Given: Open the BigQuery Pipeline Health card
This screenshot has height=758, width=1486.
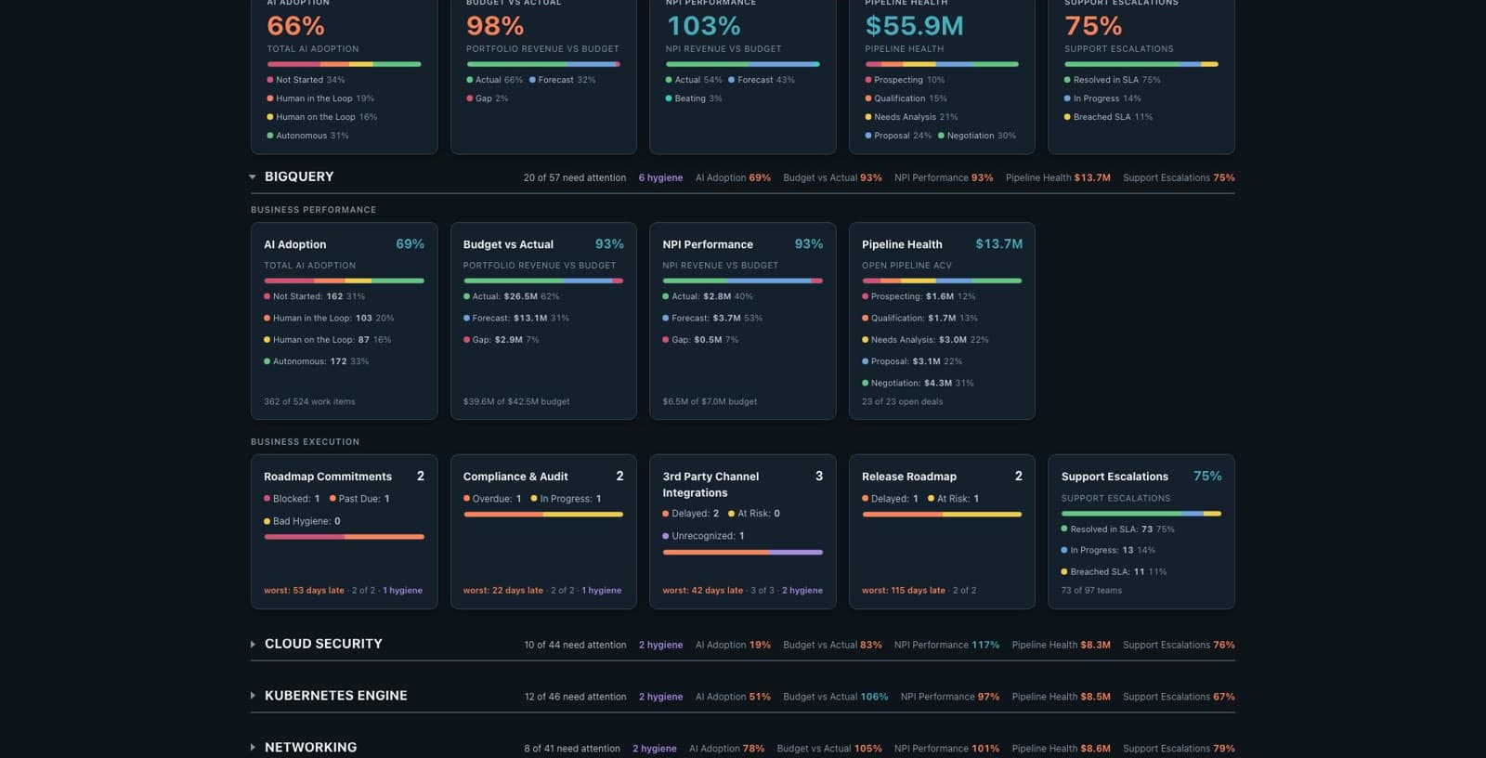Looking at the screenshot, I should [942, 320].
